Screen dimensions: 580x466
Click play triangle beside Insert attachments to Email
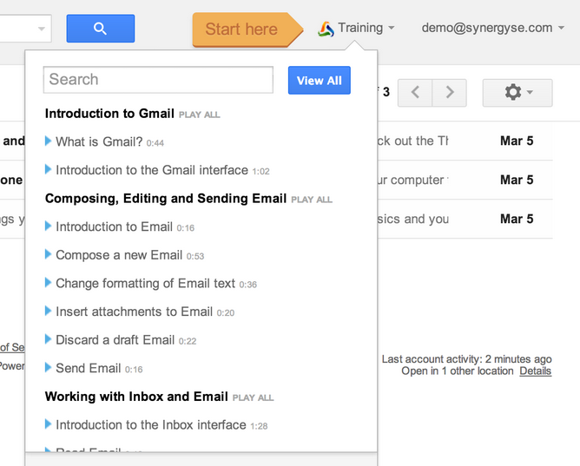tap(48, 311)
